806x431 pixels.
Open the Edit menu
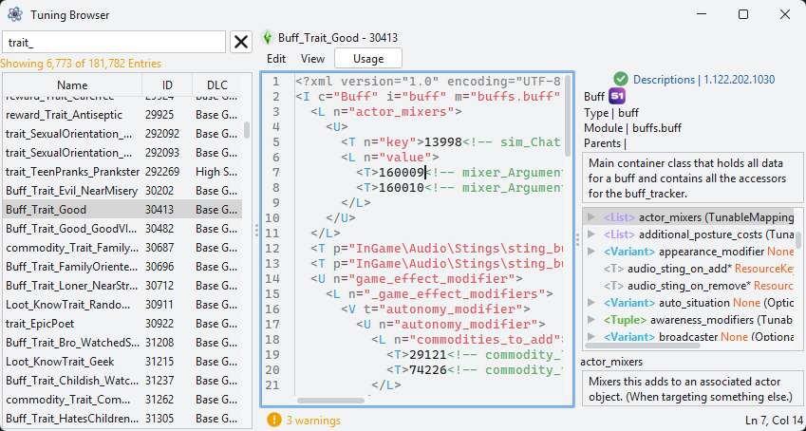tap(276, 59)
